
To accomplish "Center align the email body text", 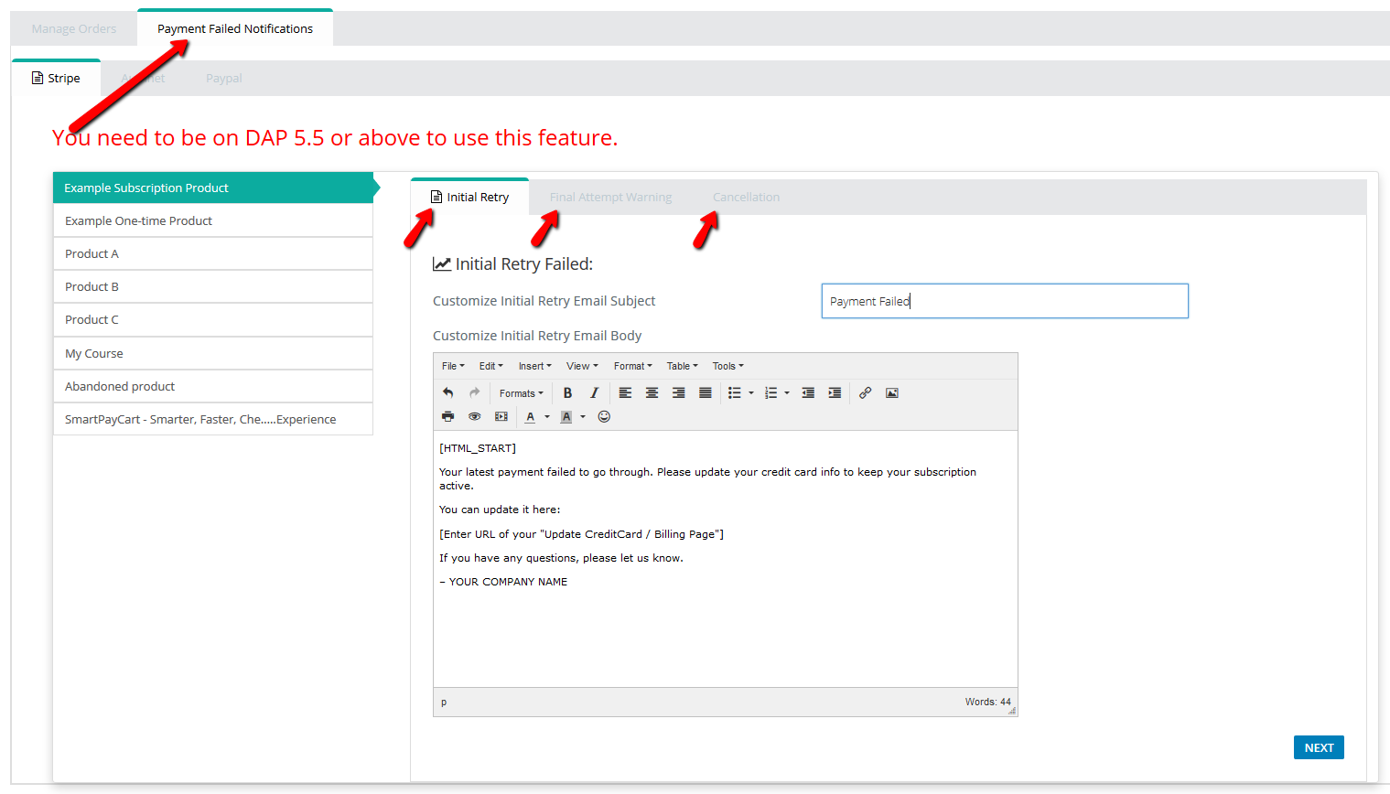I will 652,393.
